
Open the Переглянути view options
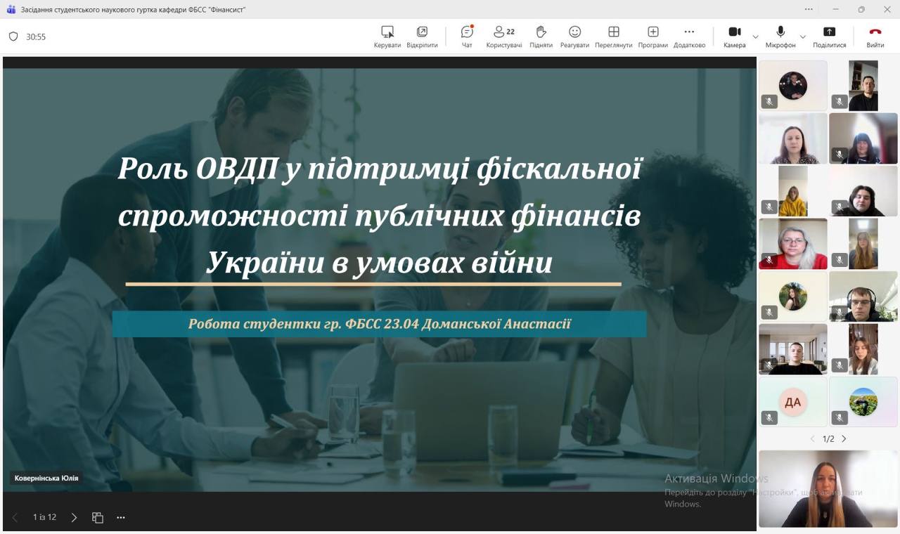point(613,37)
